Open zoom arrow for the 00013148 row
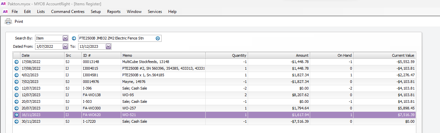The width and height of the screenshot is (440, 133). 16,62
